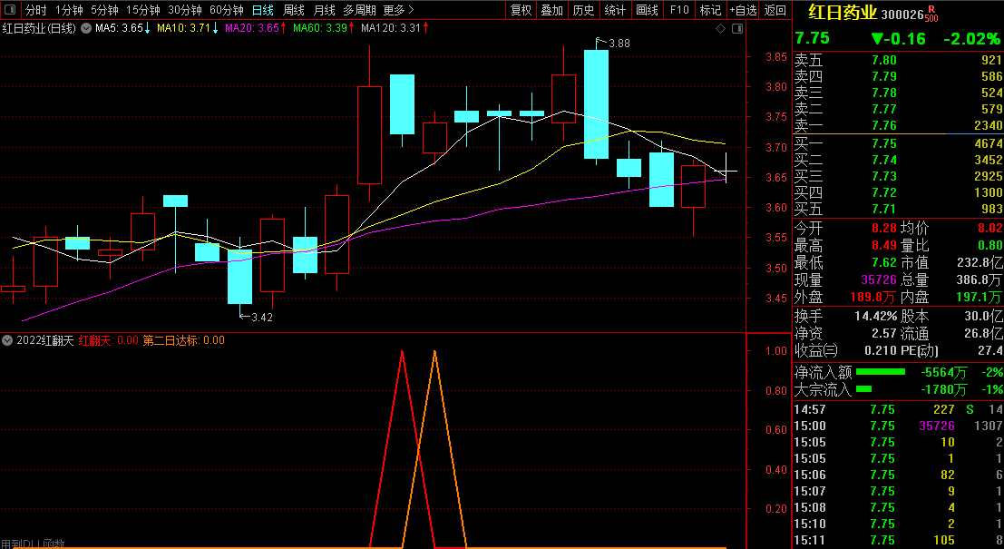Click the diamond icon above the chart

tap(720, 29)
